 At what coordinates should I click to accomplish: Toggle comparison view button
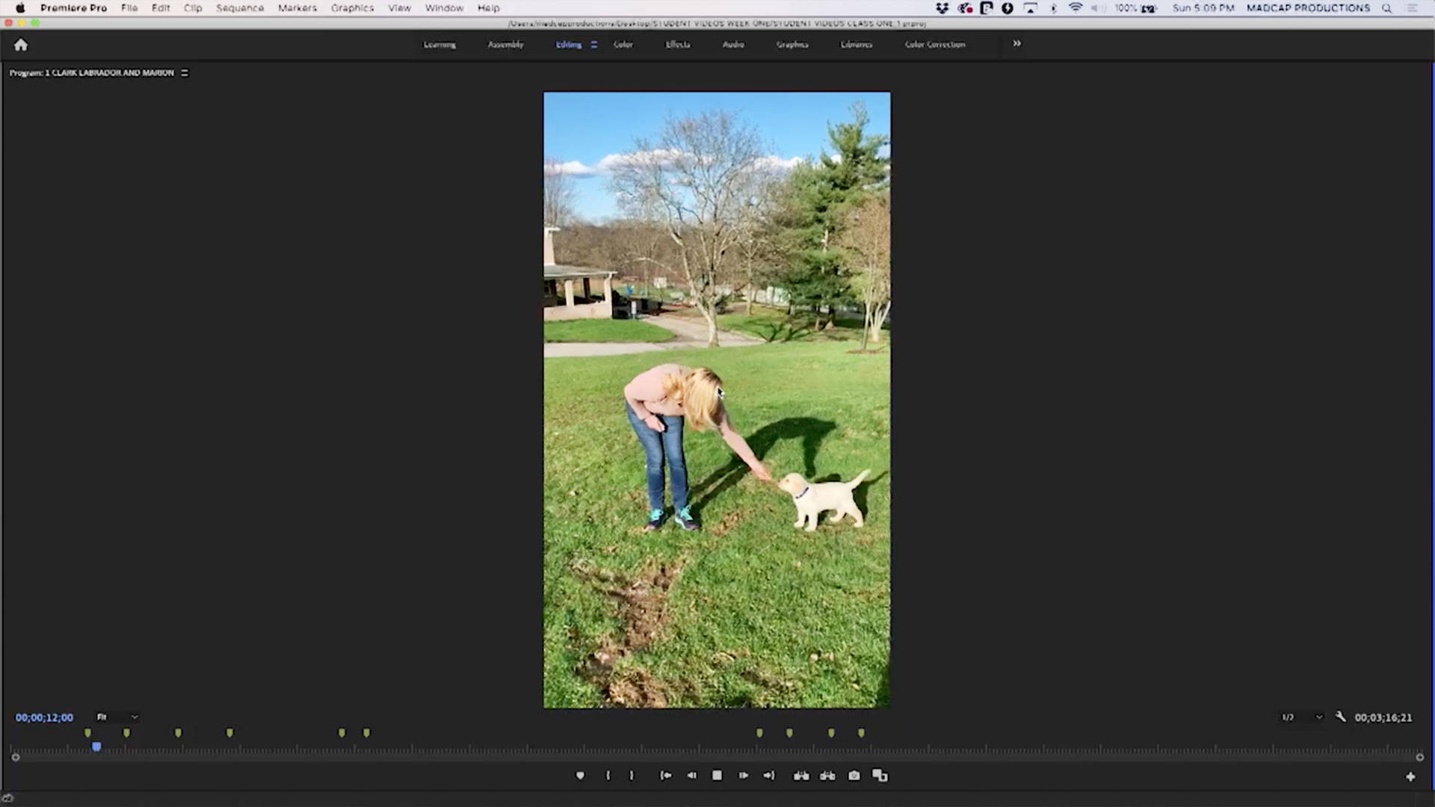pyautogui.click(x=880, y=776)
